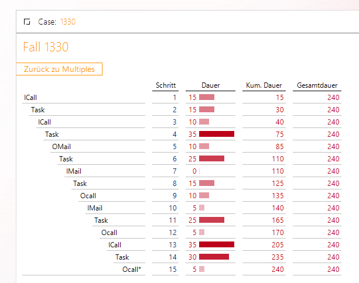359x283 pixels.
Task: Click the Kum. Dauer value 30
Action: click(x=279, y=110)
